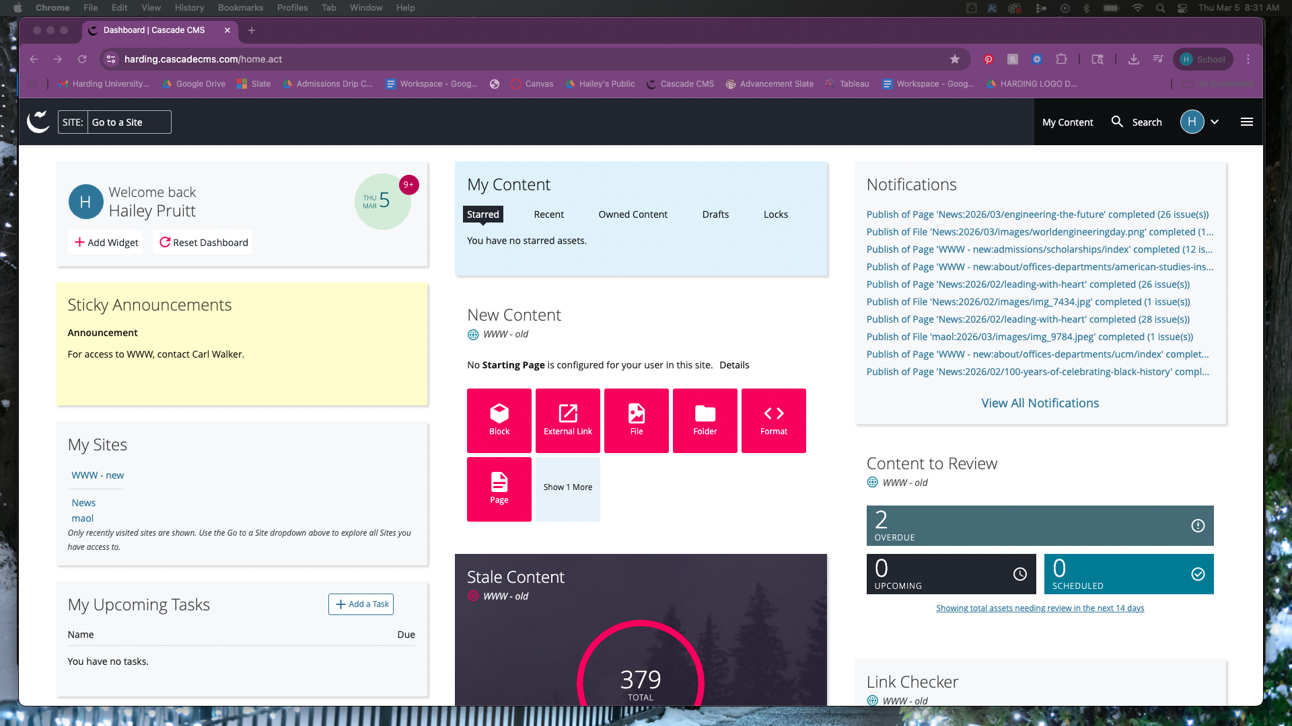Click the Cascade CMS logo icon
1292x726 pixels.
(38, 122)
